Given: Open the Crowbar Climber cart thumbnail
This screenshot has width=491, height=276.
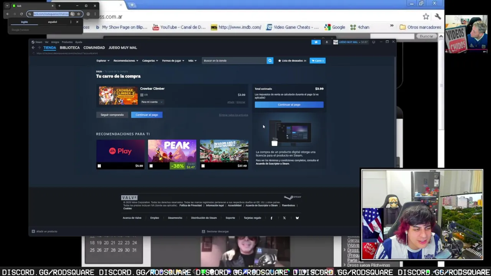Looking at the screenshot, I should [x=118, y=95].
